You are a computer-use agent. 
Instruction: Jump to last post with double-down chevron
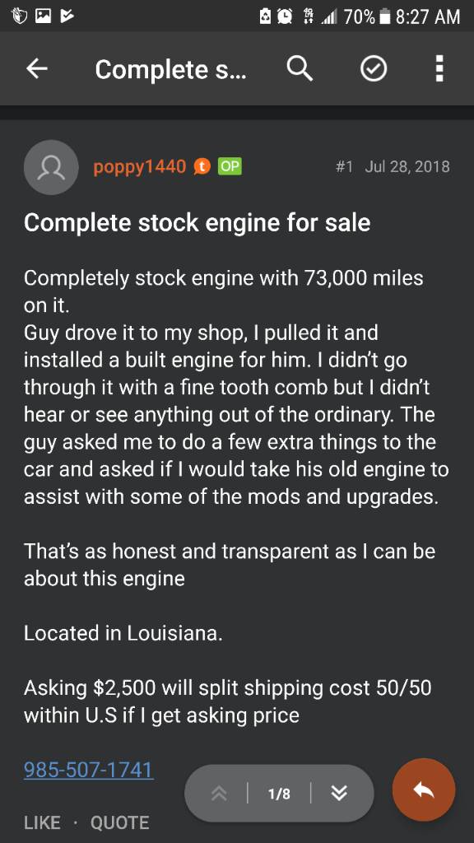[x=339, y=793]
